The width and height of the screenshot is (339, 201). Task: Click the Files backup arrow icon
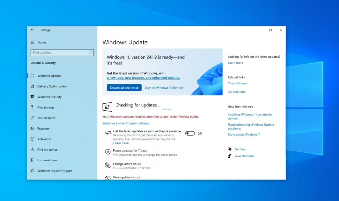click(32, 107)
